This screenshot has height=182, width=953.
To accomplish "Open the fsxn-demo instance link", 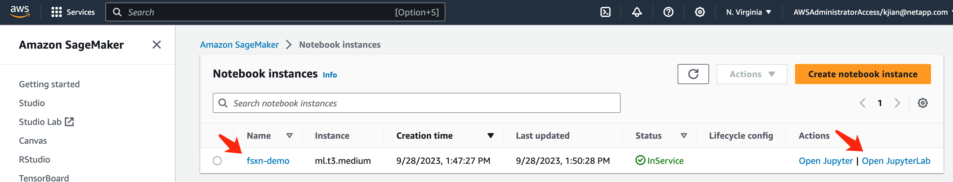I will tap(268, 161).
